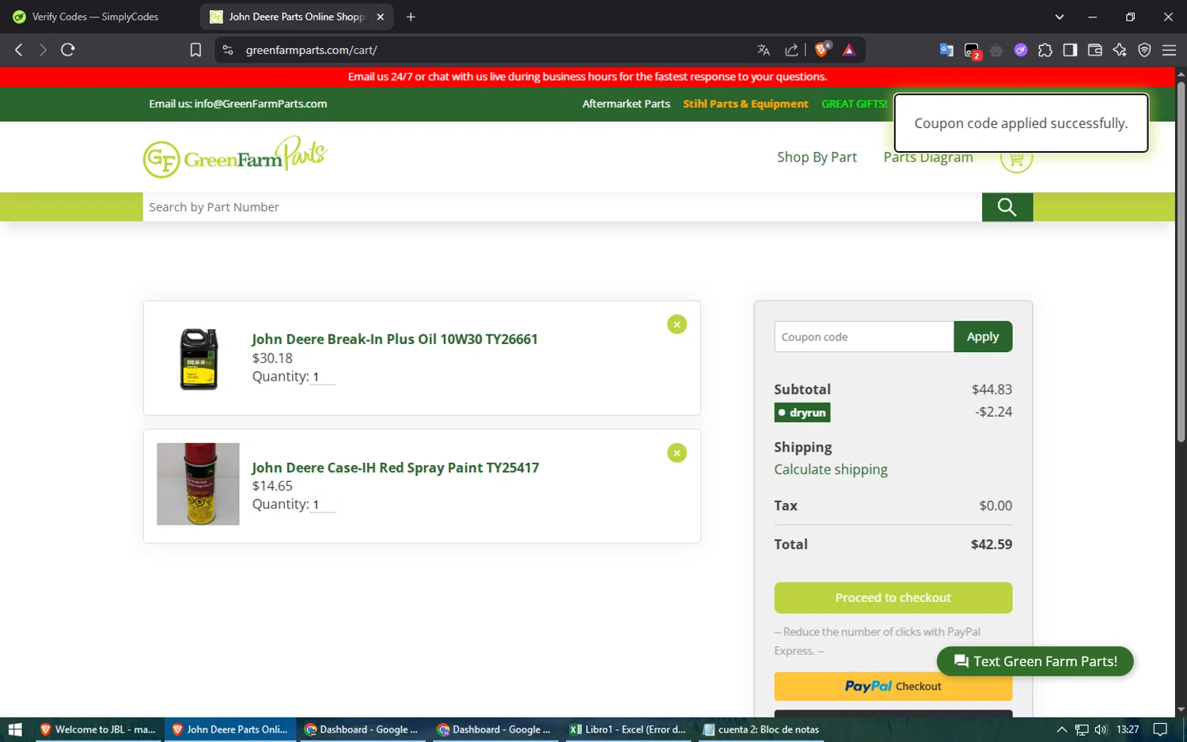Image resolution: width=1187 pixels, height=742 pixels.
Task: Dismiss the coupon applied success notification
Action: click(x=1021, y=123)
